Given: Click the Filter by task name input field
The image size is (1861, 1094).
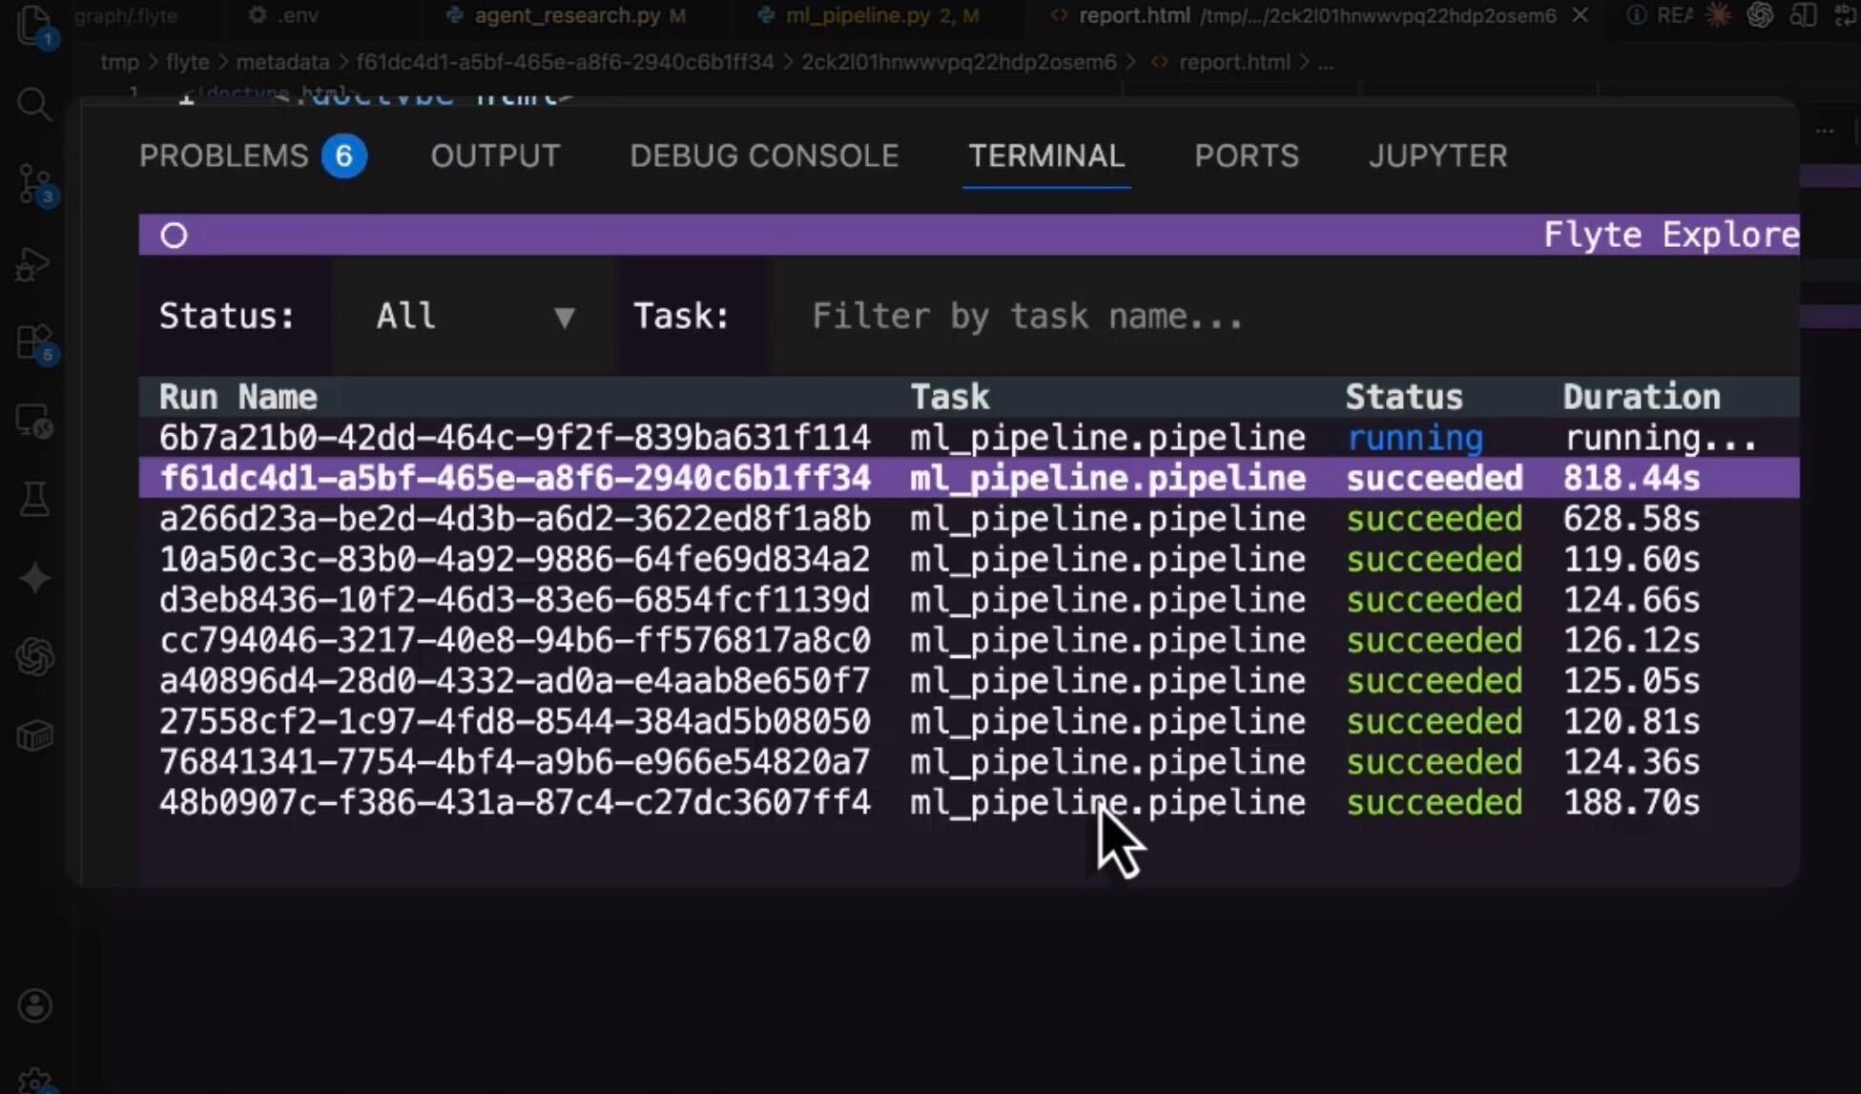Looking at the screenshot, I should click(1027, 316).
